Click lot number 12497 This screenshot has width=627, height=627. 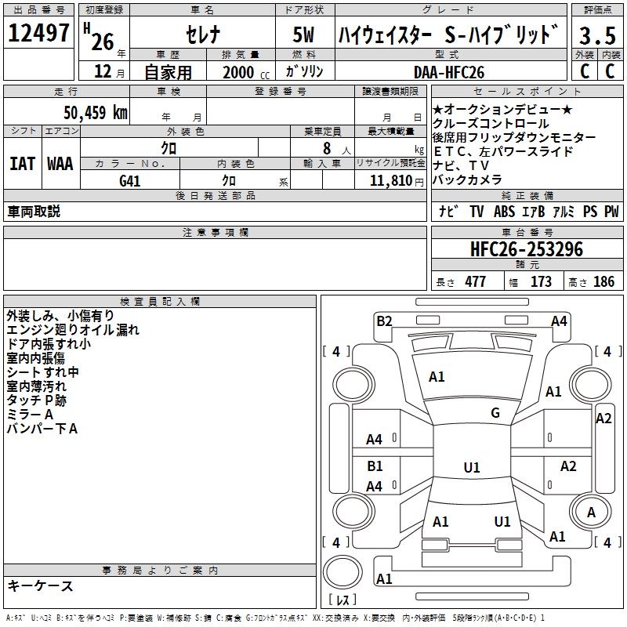click(x=38, y=33)
